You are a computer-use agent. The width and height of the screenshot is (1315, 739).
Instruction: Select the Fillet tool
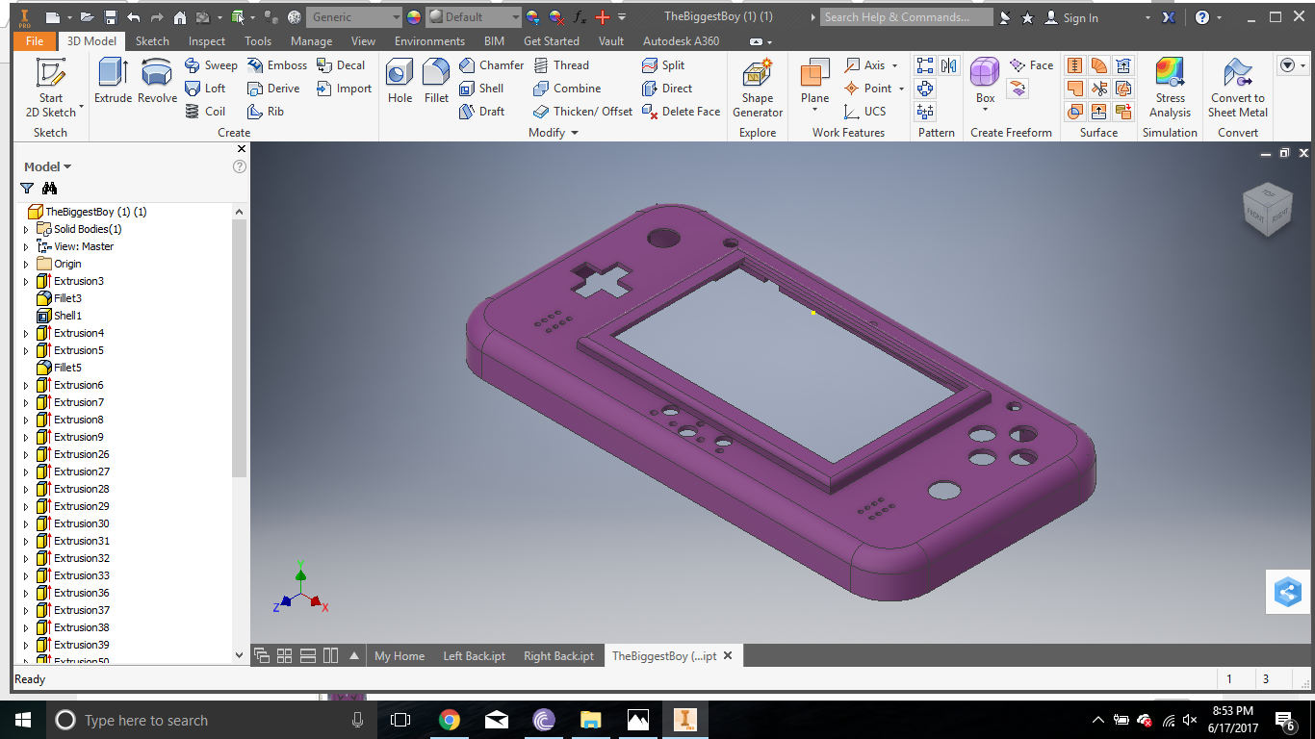(x=436, y=81)
